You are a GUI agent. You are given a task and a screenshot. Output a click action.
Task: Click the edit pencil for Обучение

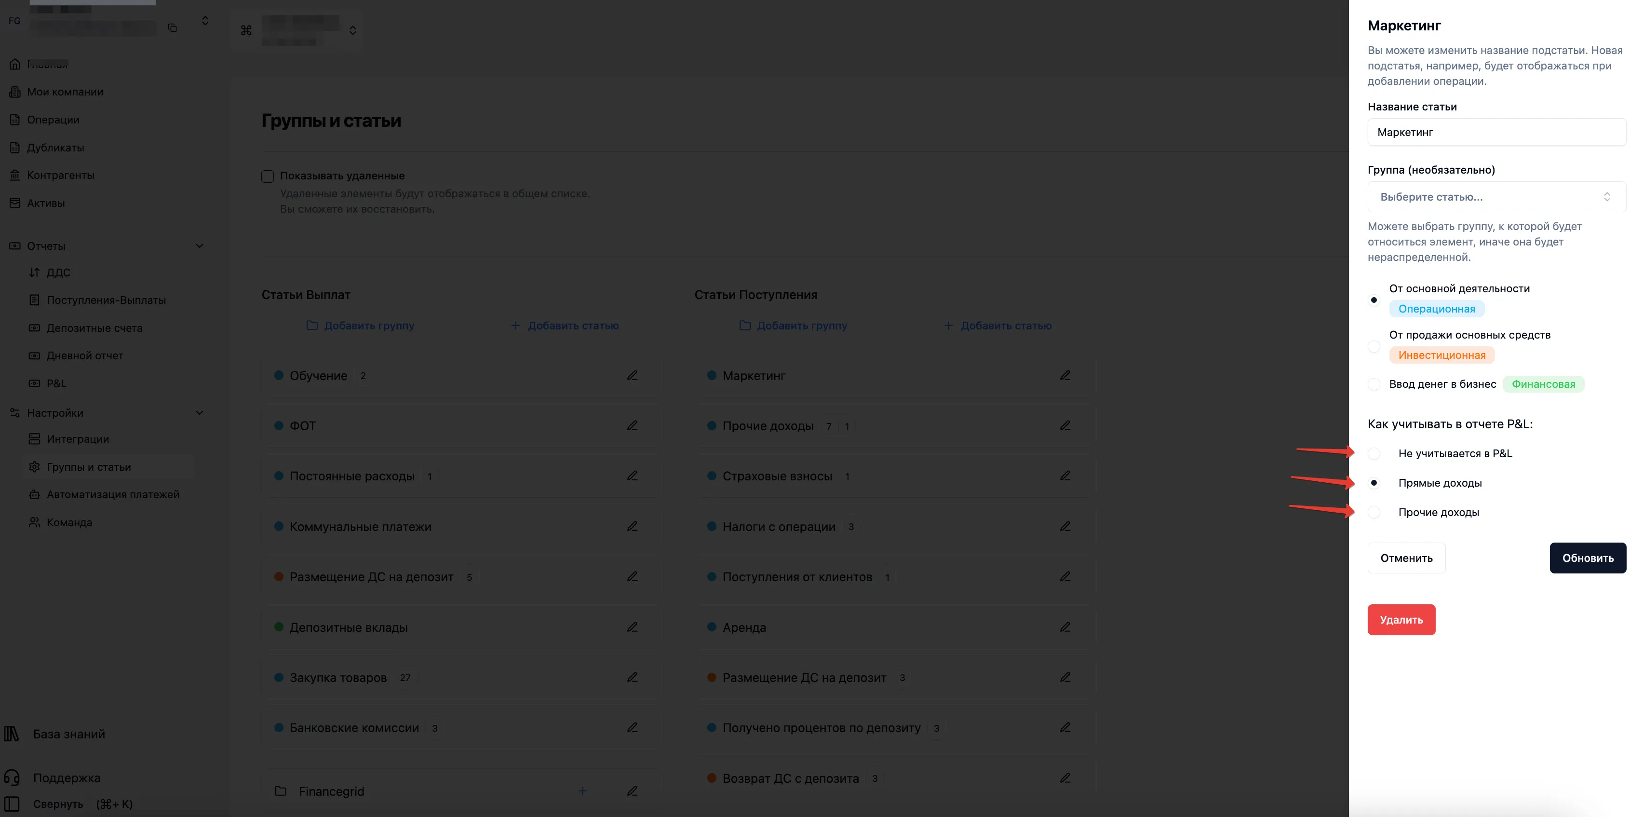point(632,375)
